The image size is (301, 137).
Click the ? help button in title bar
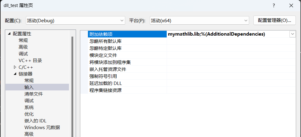[x=274, y=5]
